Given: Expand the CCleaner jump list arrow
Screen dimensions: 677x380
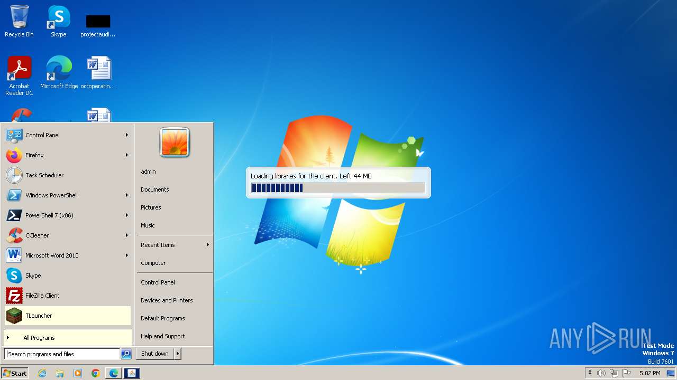Looking at the screenshot, I should coord(126,235).
